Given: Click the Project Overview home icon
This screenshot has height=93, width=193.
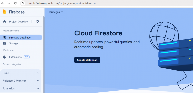Looking at the screenshot, I should [5, 22].
